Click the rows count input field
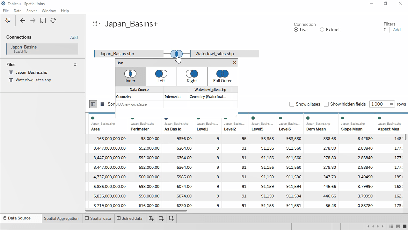 coord(378,104)
